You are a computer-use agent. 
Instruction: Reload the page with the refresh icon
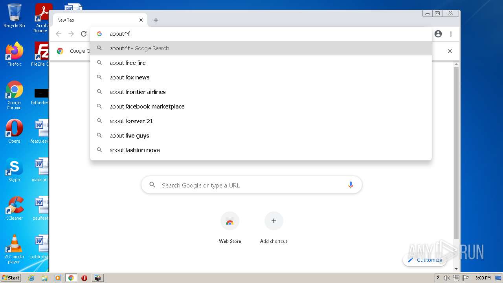tap(84, 34)
